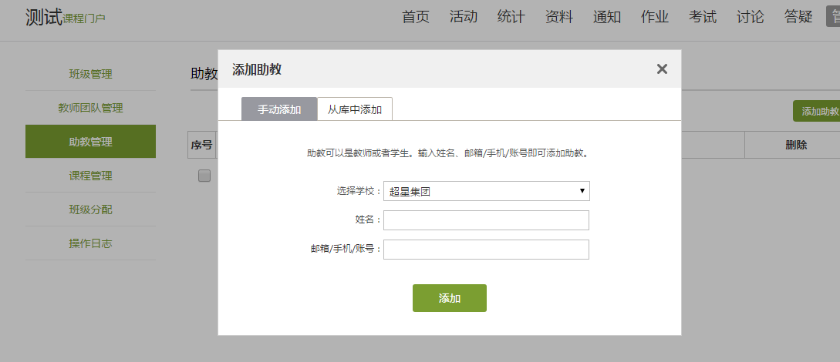Switch to the 从库中添加 tab
Image resolution: width=840 pixels, height=362 pixels.
coord(355,109)
